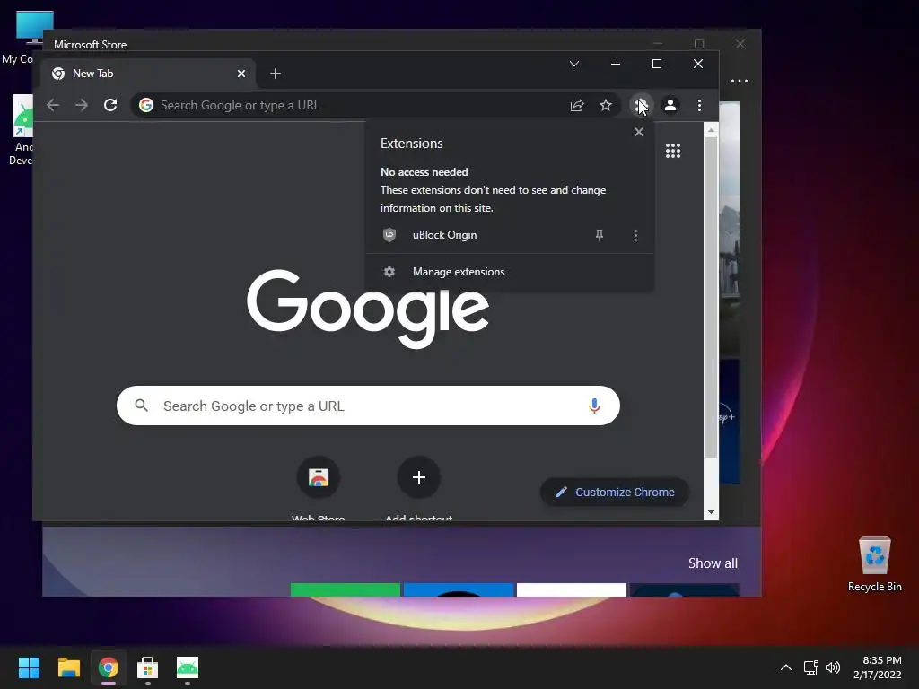
Task: Click the share page icon in address bar
Action: click(577, 106)
